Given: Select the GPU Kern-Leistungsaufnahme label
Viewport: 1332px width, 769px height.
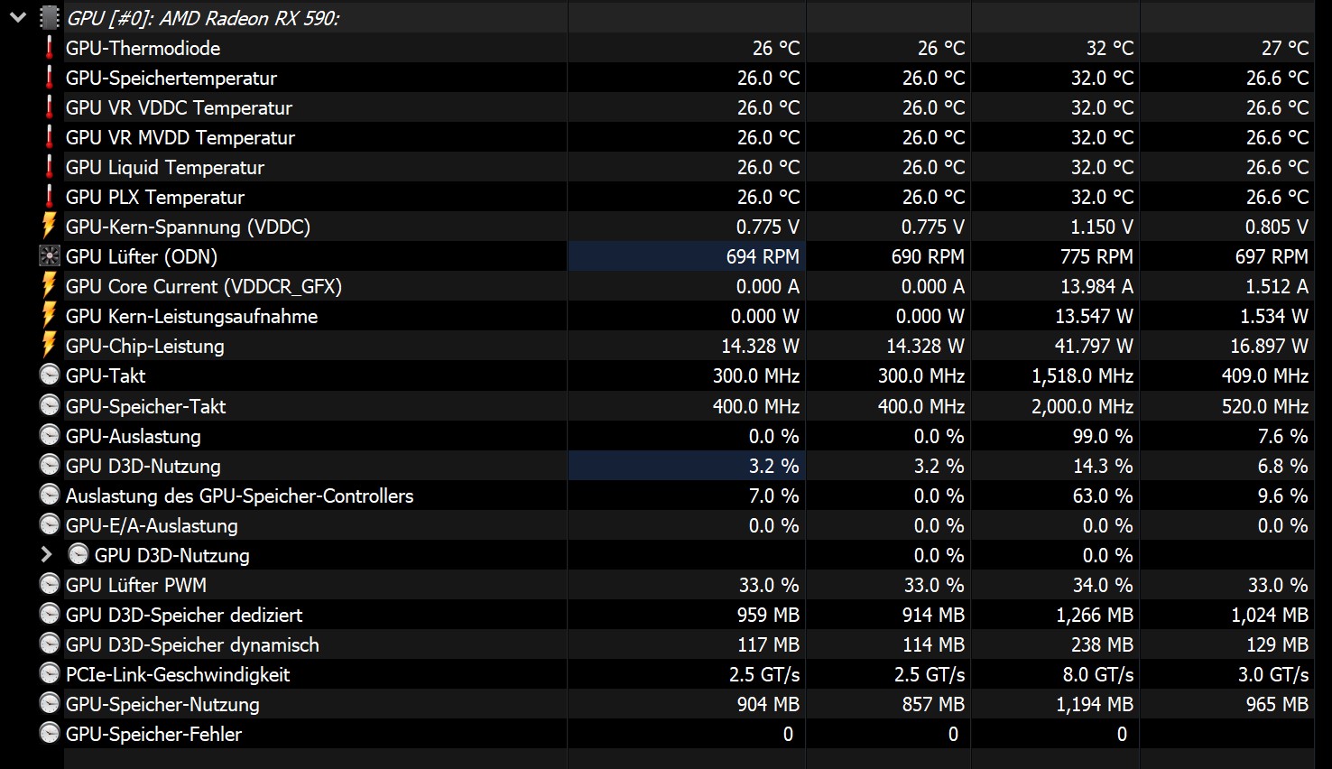Looking at the screenshot, I should point(191,316).
